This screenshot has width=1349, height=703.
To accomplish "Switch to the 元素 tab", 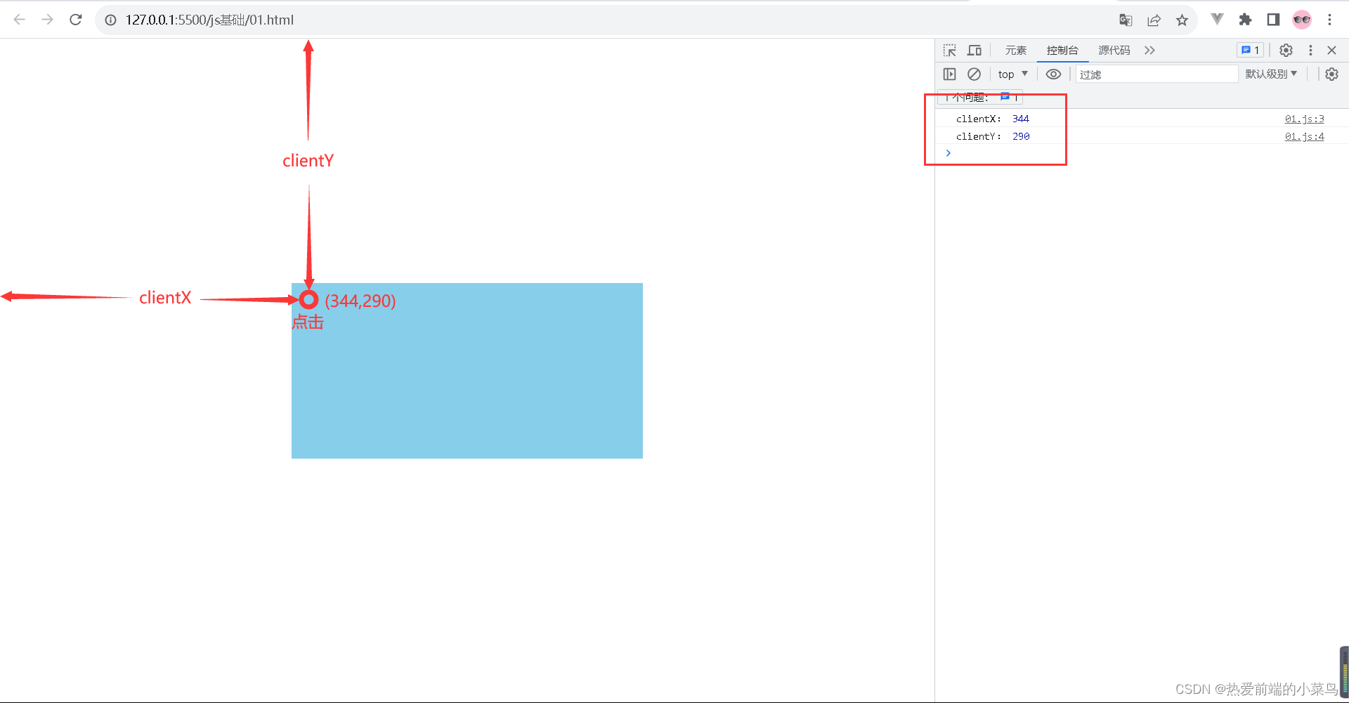I will coord(1015,51).
